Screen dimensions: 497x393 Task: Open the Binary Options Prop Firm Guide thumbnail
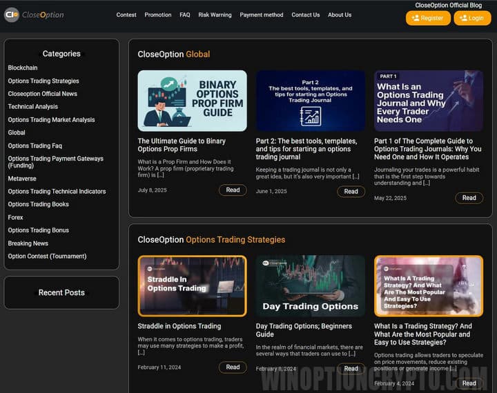[x=192, y=101]
